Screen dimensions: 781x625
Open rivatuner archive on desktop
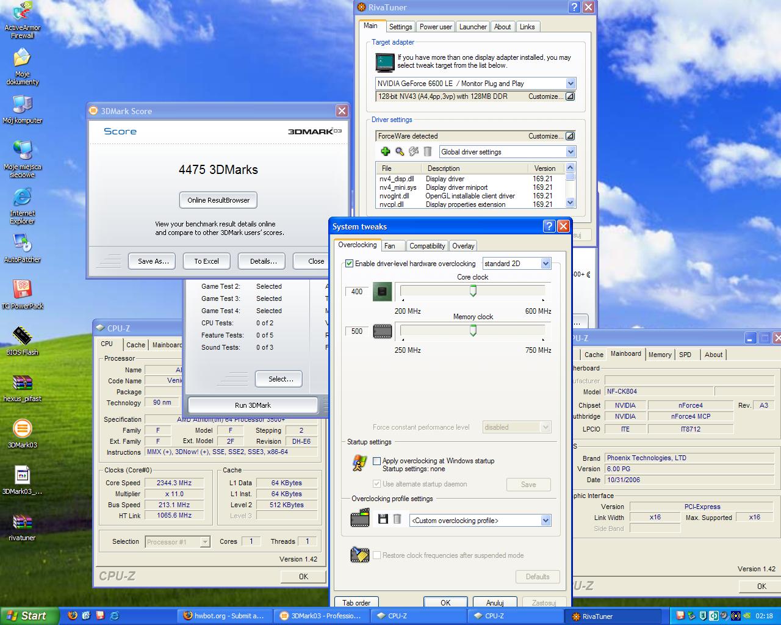coord(23,526)
